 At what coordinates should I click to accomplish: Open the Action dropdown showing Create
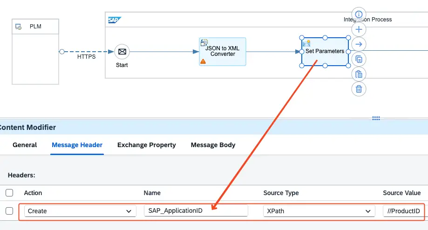pyautogui.click(x=80, y=211)
